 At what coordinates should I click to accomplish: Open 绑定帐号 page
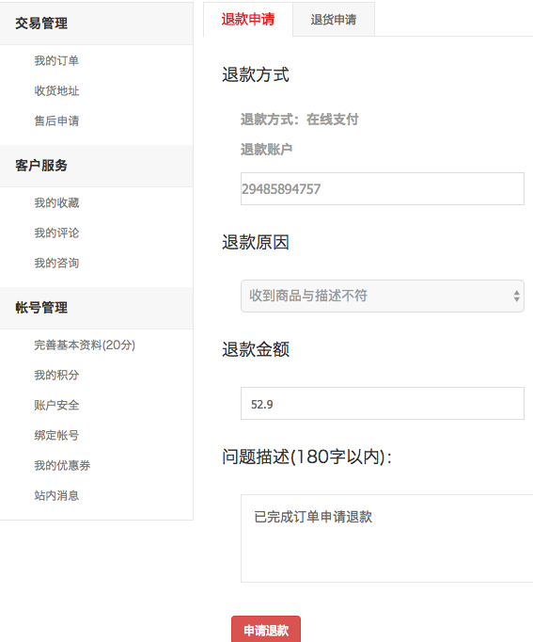pyautogui.click(x=56, y=435)
